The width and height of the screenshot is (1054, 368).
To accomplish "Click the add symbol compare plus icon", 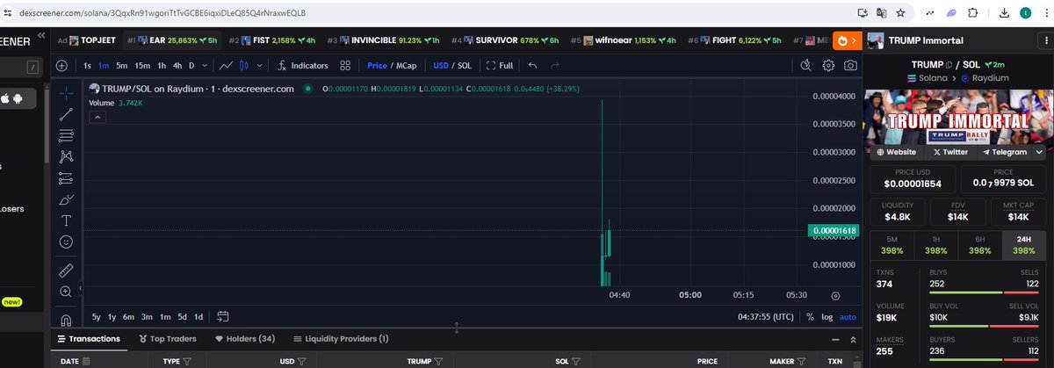I will coord(61,65).
